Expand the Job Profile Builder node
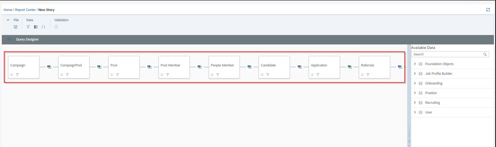 click(415, 73)
